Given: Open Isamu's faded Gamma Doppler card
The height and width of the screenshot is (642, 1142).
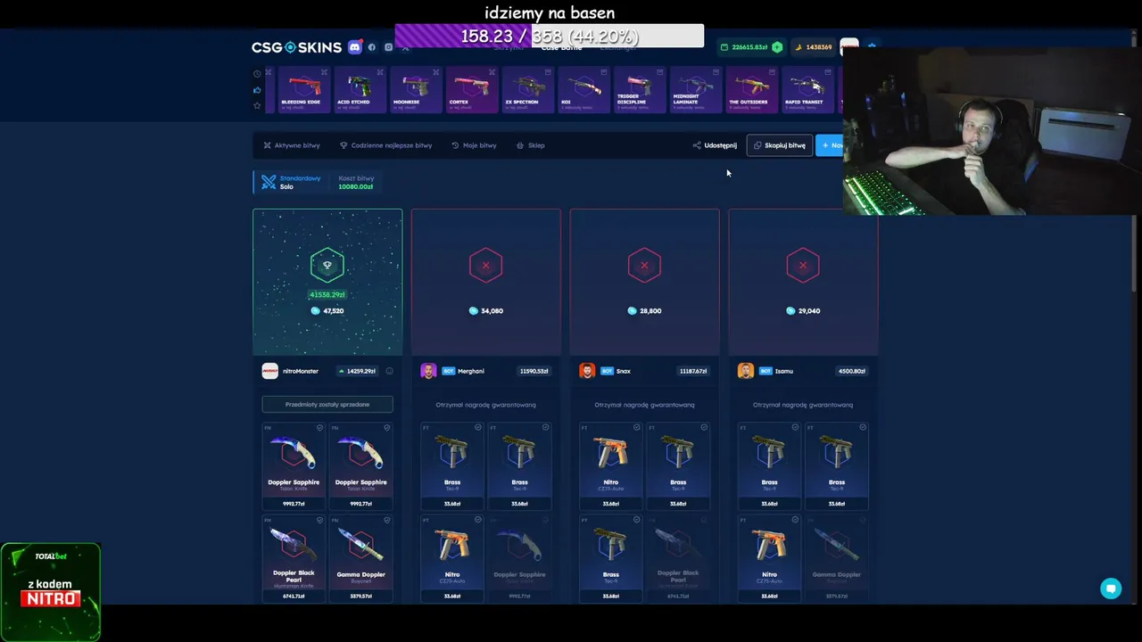Looking at the screenshot, I should pyautogui.click(x=837, y=559).
